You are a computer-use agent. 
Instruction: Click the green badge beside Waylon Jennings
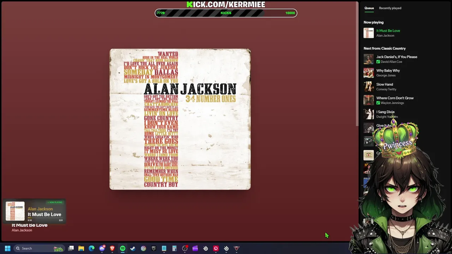tap(378, 103)
